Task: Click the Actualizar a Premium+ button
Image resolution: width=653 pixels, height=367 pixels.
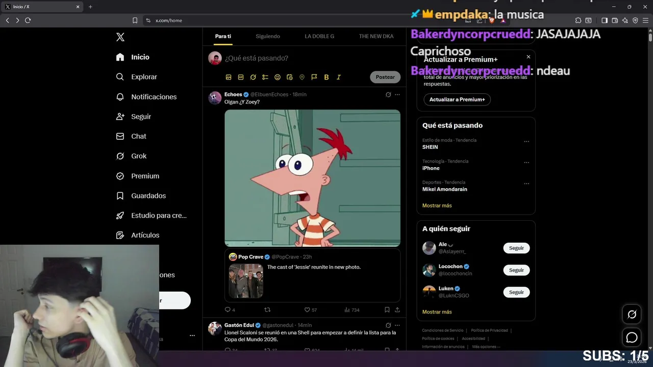Action: click(x=457, y=99)
